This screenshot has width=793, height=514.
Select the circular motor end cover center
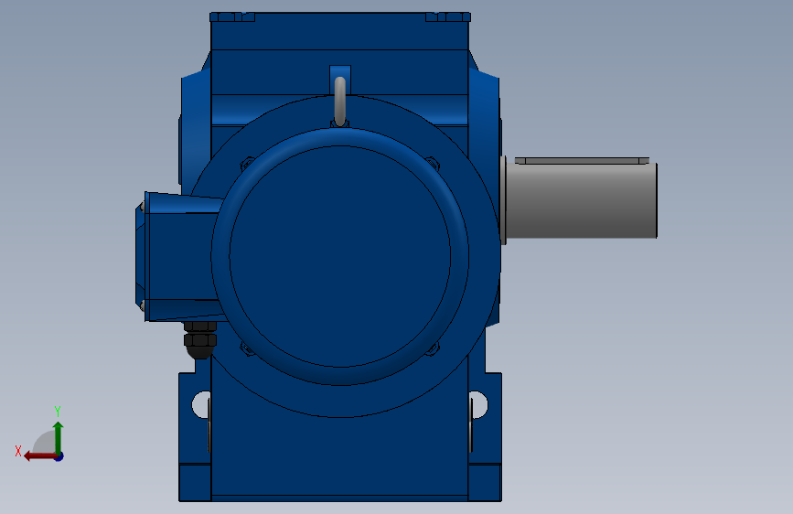340,256
